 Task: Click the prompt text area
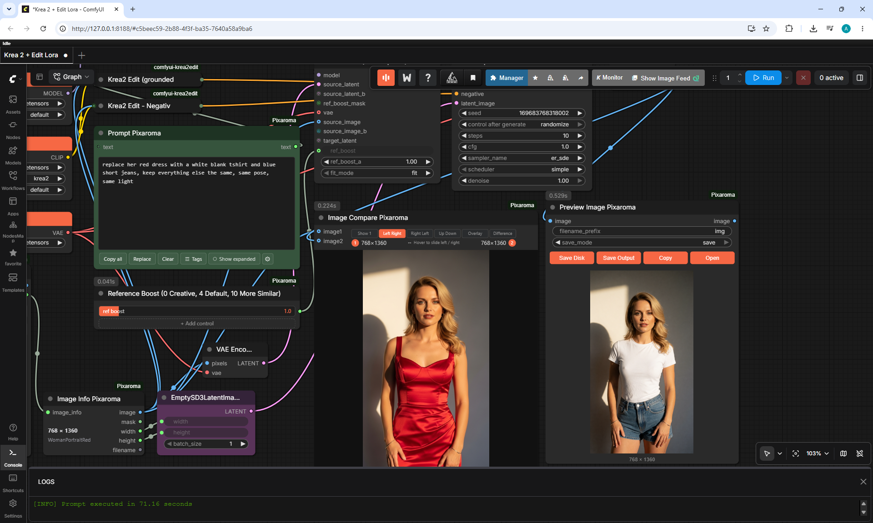196,203
